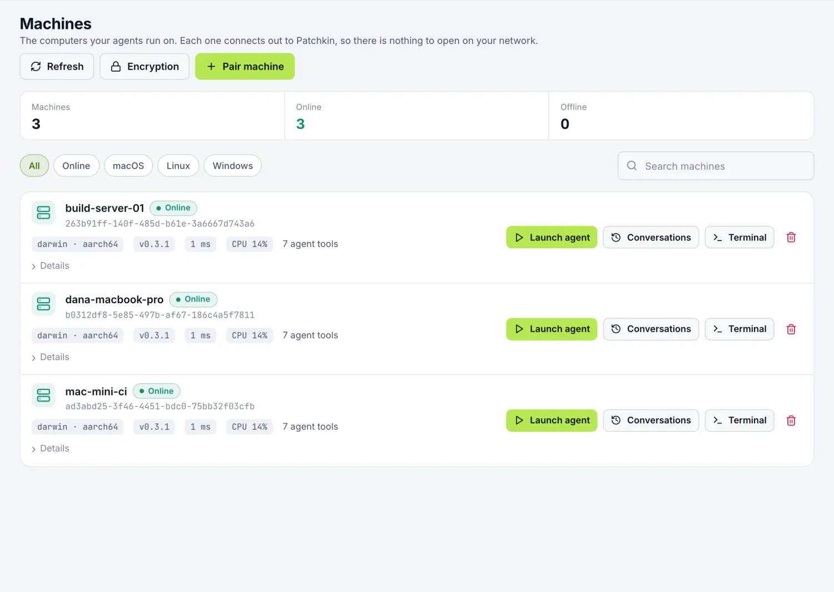This screenshot has height=592, width=834.
Task: View Conversations for build-server-01
Action: (x=651, y=238)
